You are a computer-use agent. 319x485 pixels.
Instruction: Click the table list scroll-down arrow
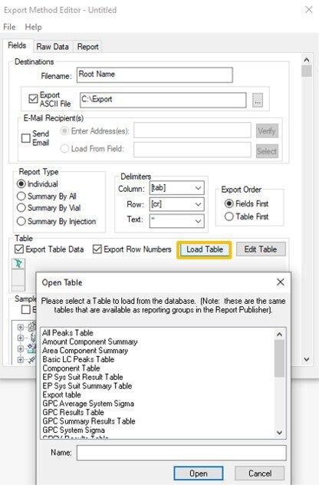pos(279,432)
